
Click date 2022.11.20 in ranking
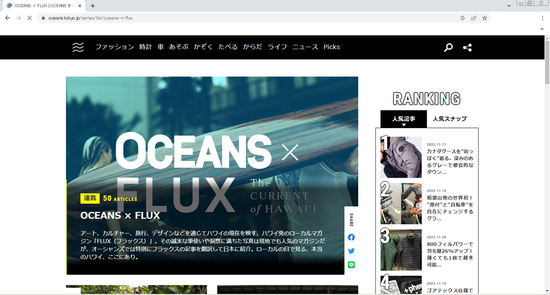pos(436,237)
